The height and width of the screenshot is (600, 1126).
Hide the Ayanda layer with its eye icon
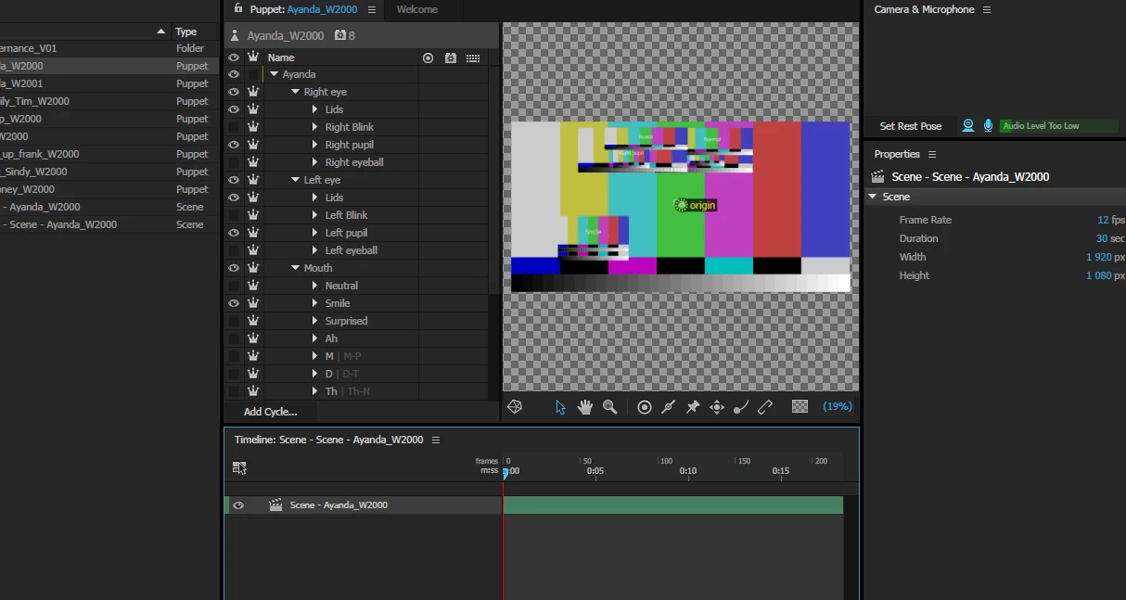[234, 74]
